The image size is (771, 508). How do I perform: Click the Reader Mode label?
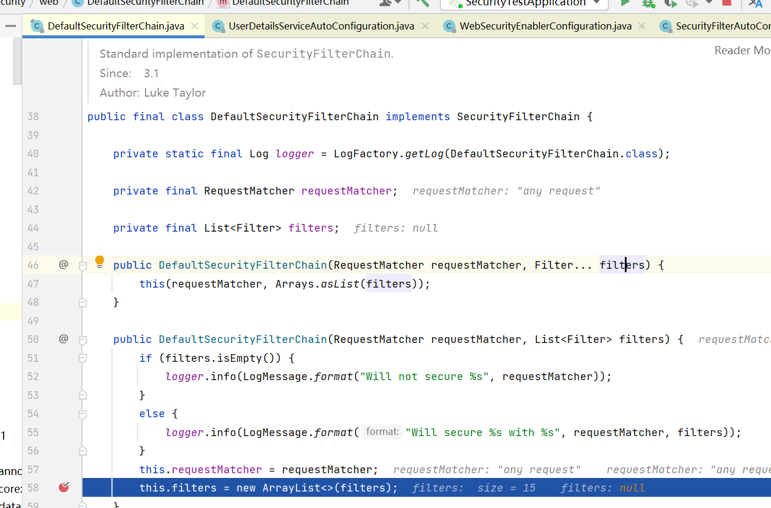point(742,51)
